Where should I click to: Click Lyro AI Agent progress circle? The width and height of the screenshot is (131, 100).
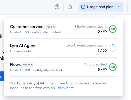(113, 48)
